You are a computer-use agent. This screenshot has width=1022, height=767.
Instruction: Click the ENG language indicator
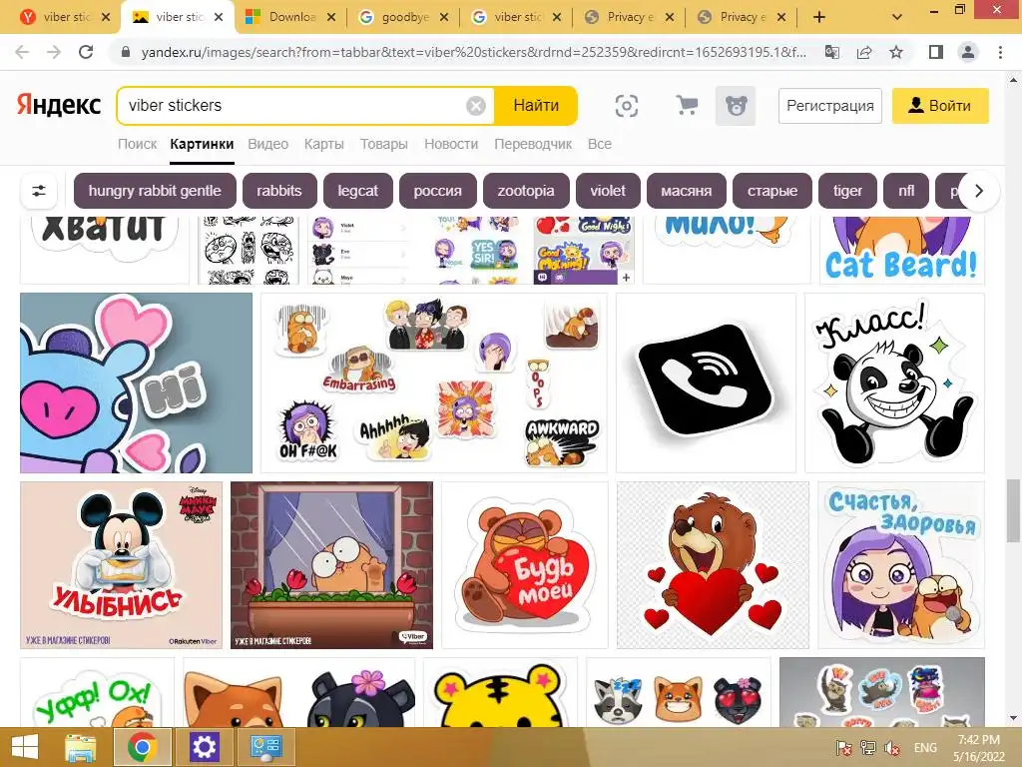(x=925, y=747)
